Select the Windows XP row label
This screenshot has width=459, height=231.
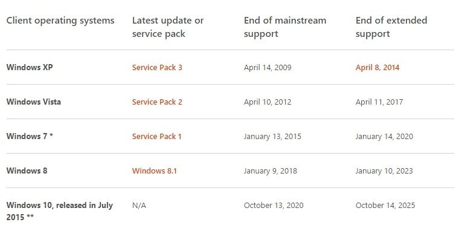[30, 67]
